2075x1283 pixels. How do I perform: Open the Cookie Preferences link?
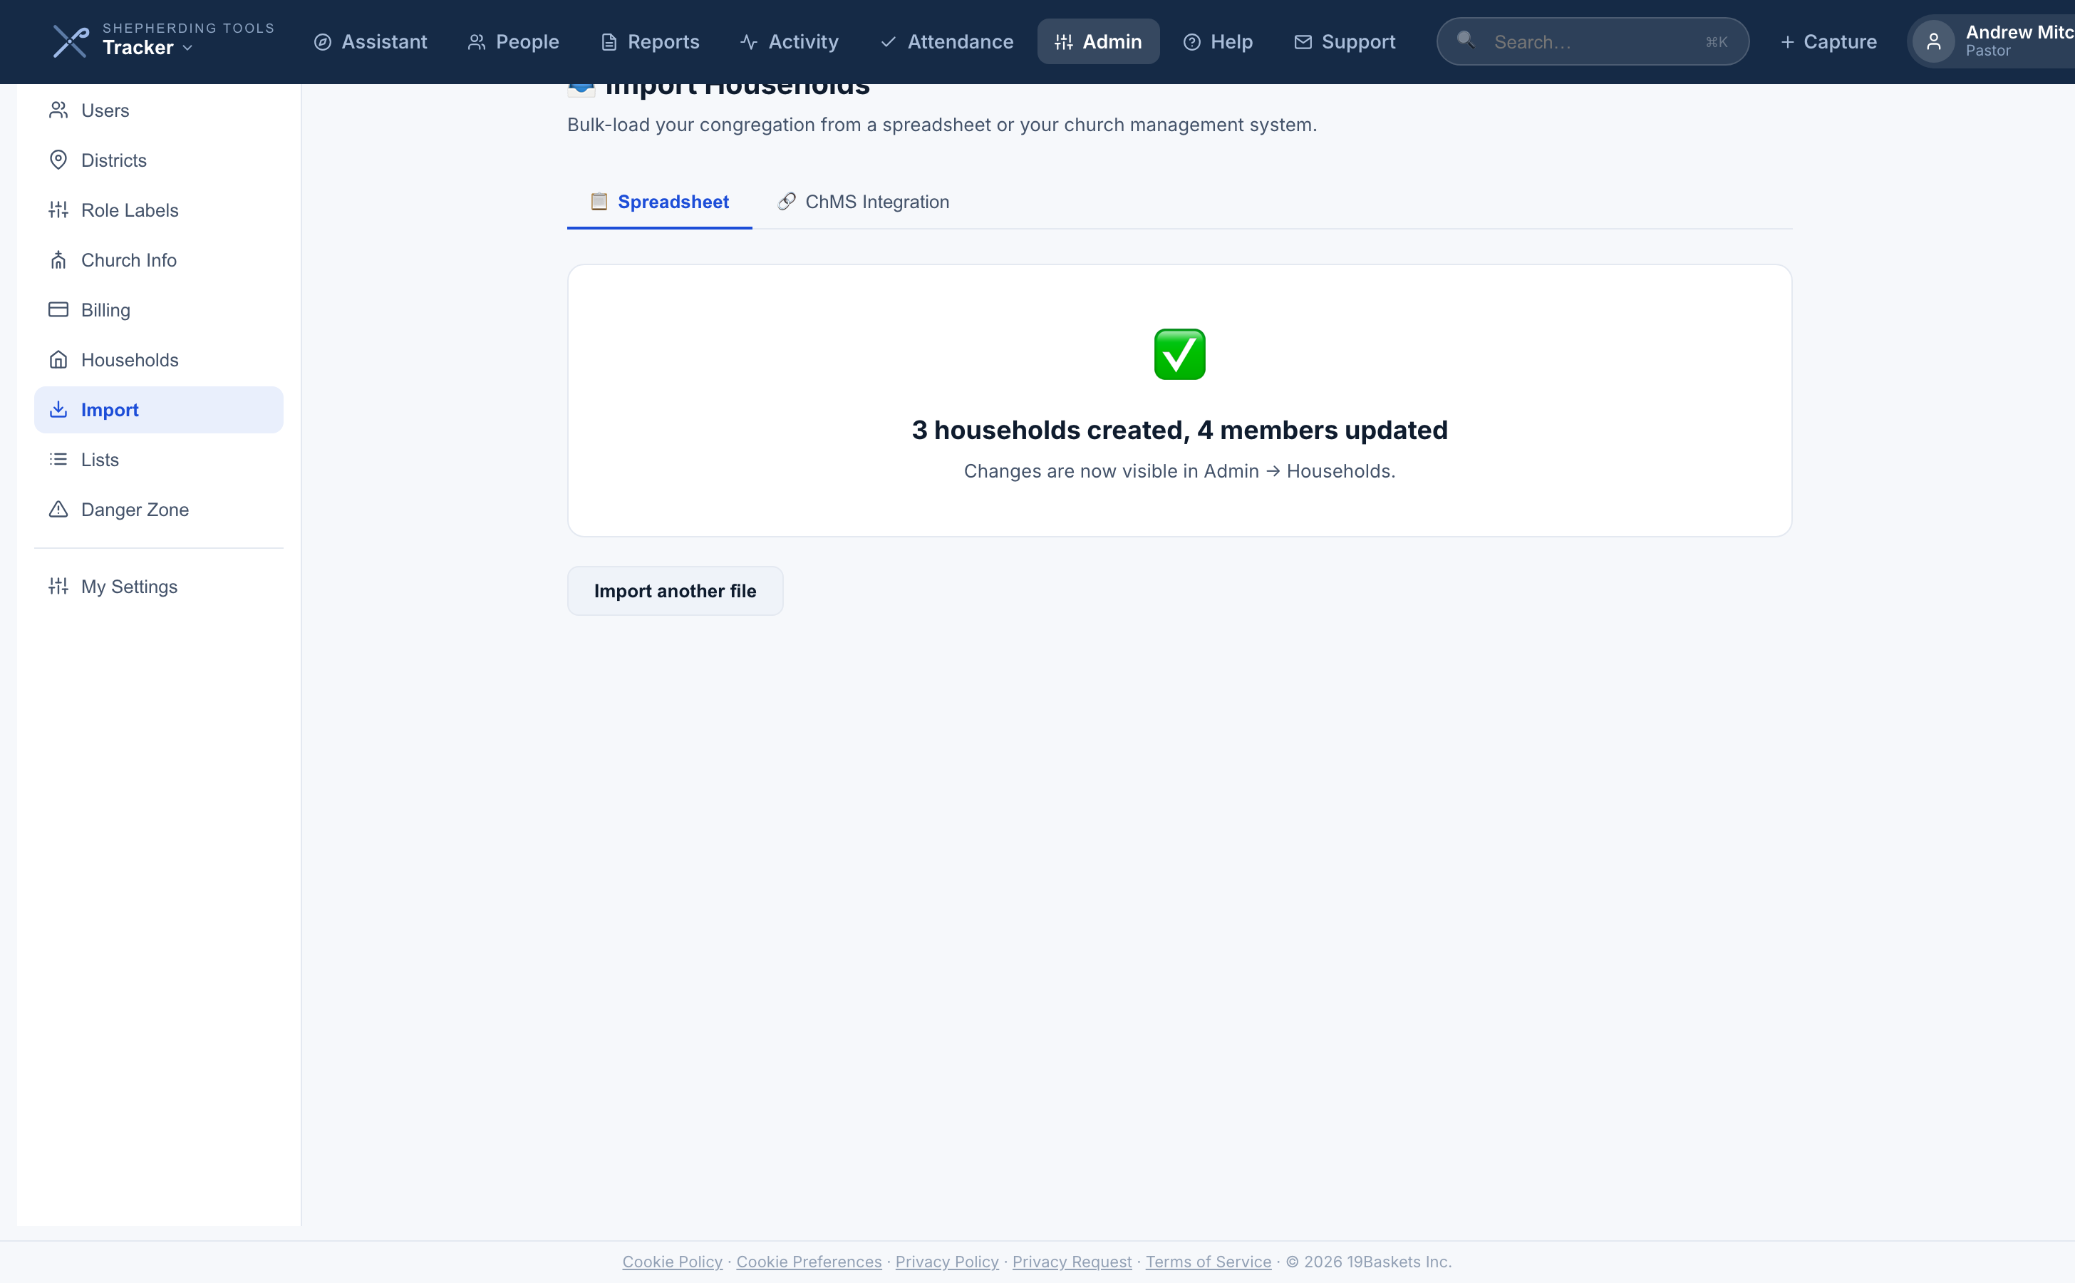pyautogui.click(x=809, y=1262)
